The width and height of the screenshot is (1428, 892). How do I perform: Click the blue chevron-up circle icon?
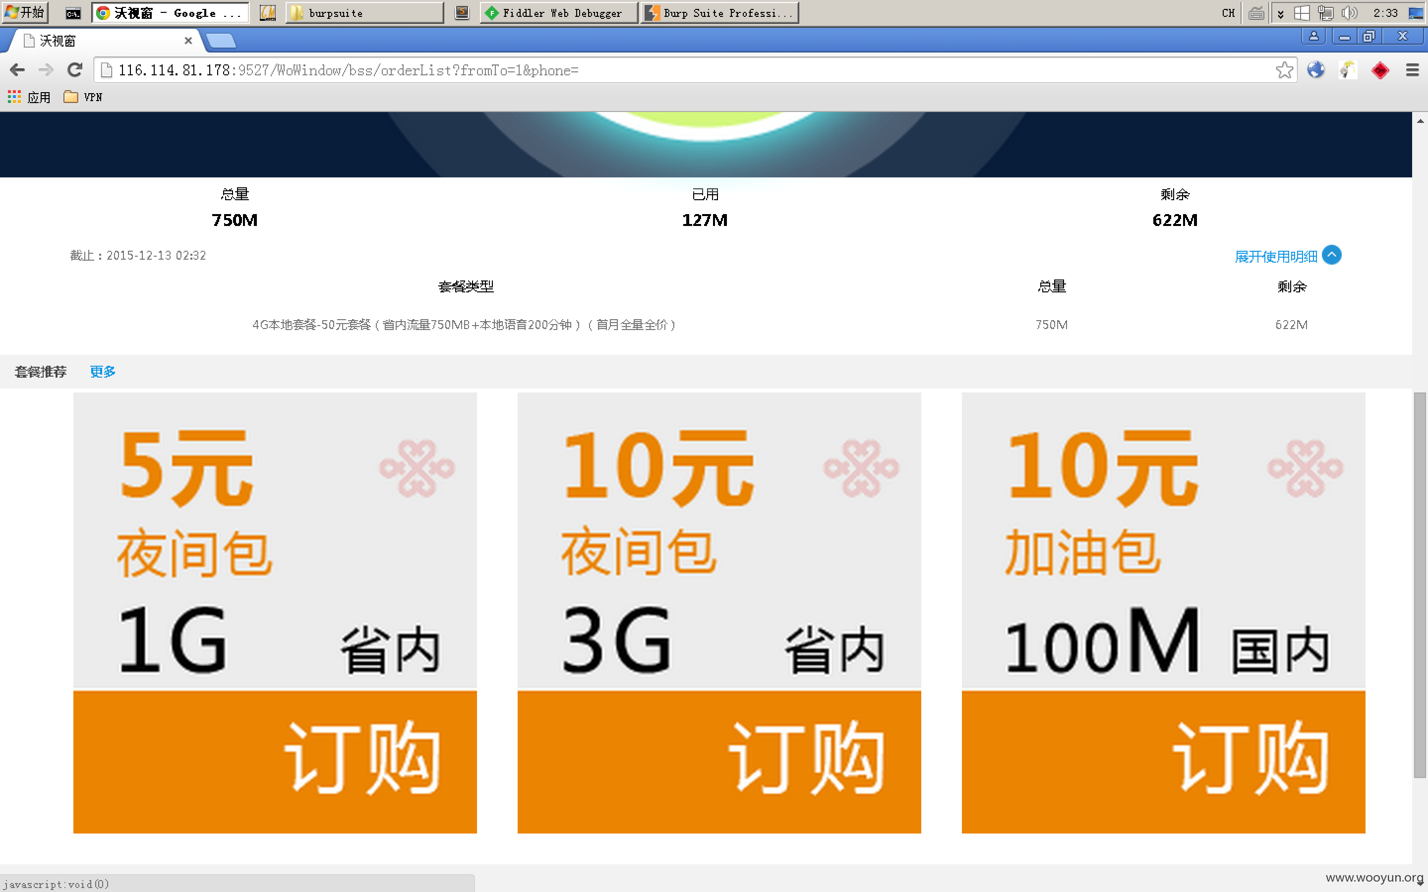1332,255
